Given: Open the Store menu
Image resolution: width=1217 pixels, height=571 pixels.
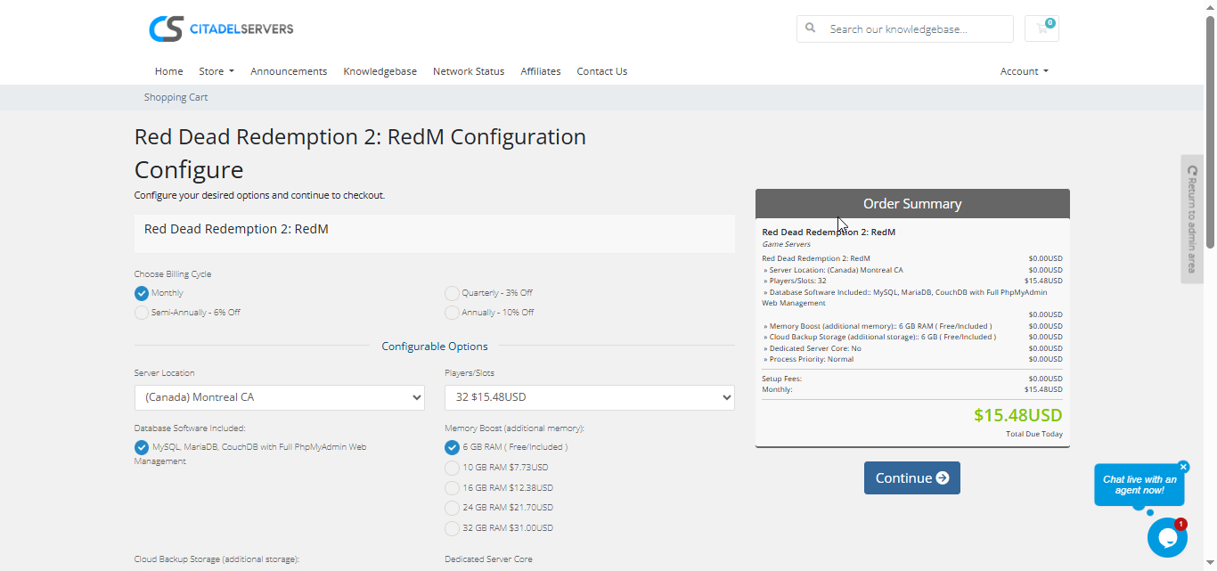Looking at the screenshot, I should [216, 71].
